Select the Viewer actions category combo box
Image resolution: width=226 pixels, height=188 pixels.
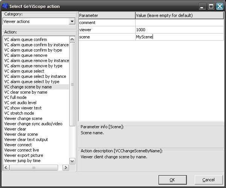[36, 21]
